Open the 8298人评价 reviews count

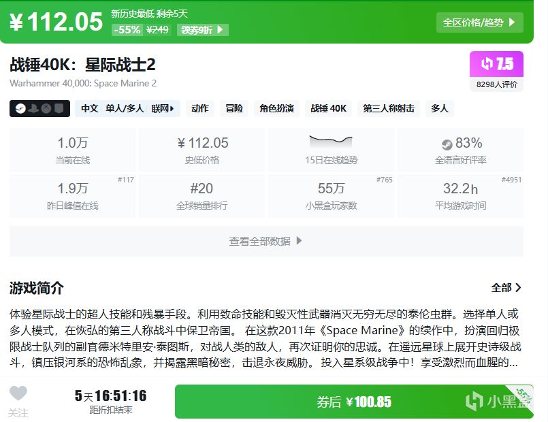coord(496,84)
